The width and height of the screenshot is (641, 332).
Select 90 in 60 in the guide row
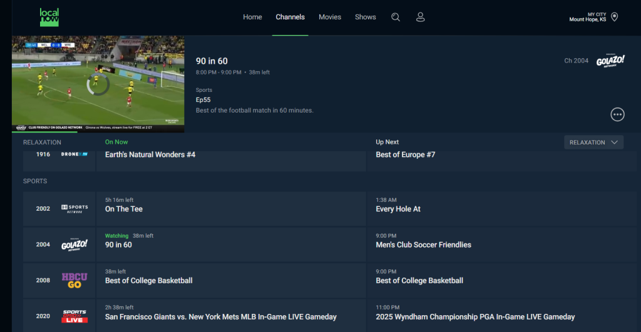(x=231, y=244)
